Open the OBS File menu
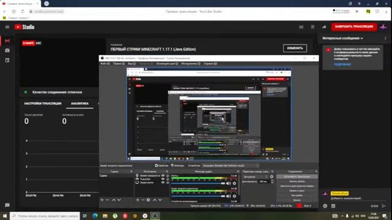 (x=105, y=64)
